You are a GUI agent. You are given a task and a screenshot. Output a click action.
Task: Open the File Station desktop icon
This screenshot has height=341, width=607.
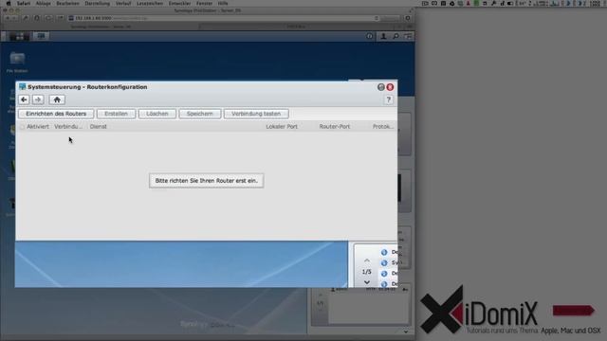(17, 62)
